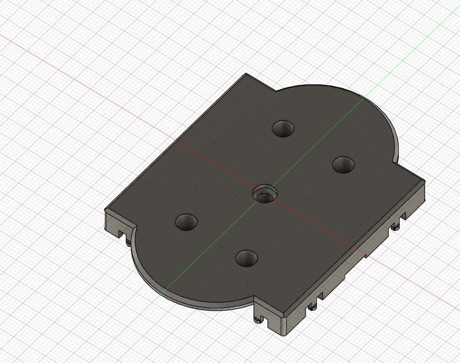Select the round hole nearest the right corner
The image size is (460, 363).
343,165
